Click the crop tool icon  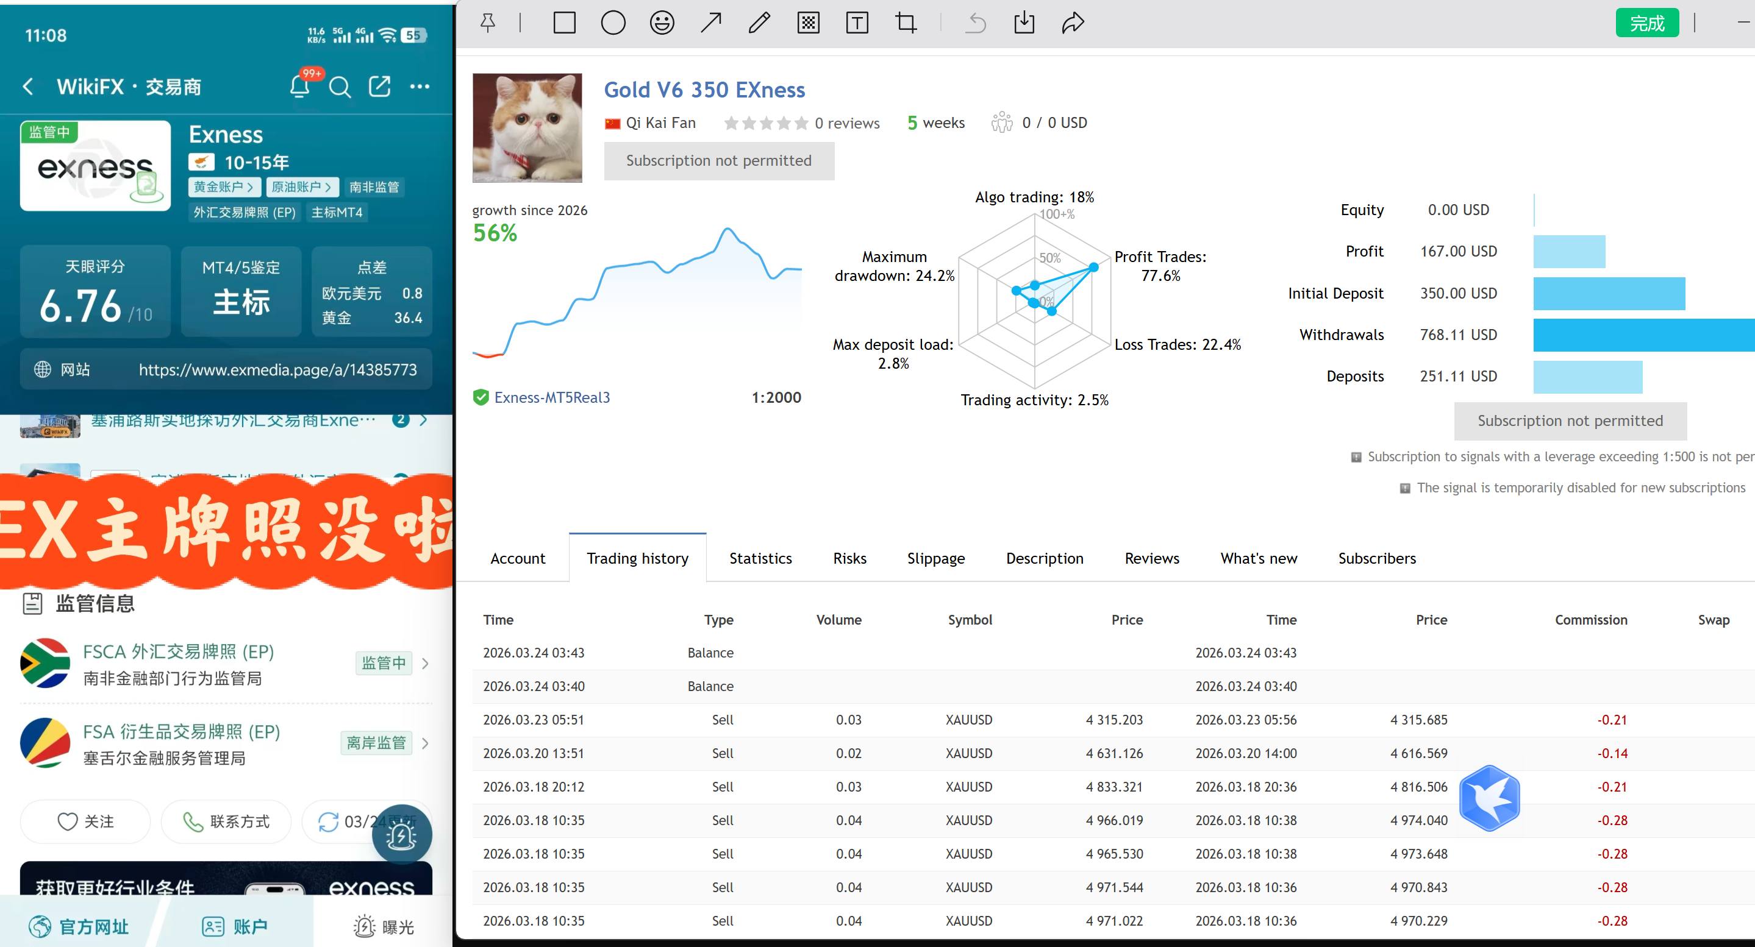click(x=906, y=23)
